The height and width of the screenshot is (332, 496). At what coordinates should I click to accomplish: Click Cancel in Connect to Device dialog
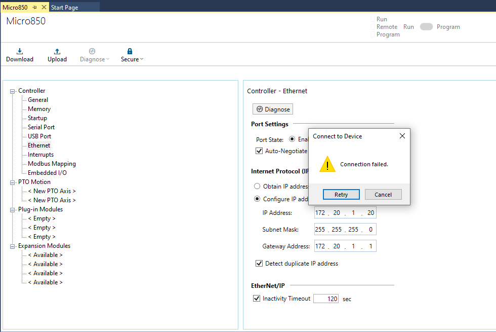click(383, 195)
